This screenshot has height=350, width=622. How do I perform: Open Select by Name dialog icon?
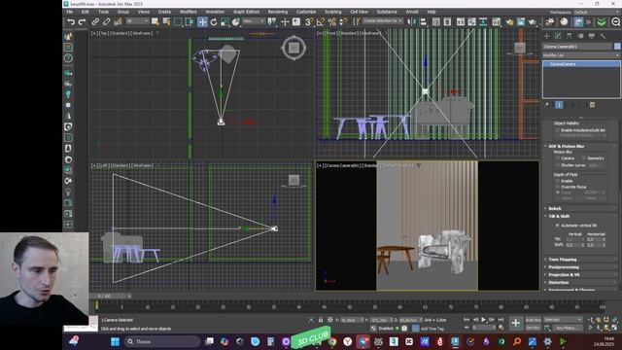[166, 21]
